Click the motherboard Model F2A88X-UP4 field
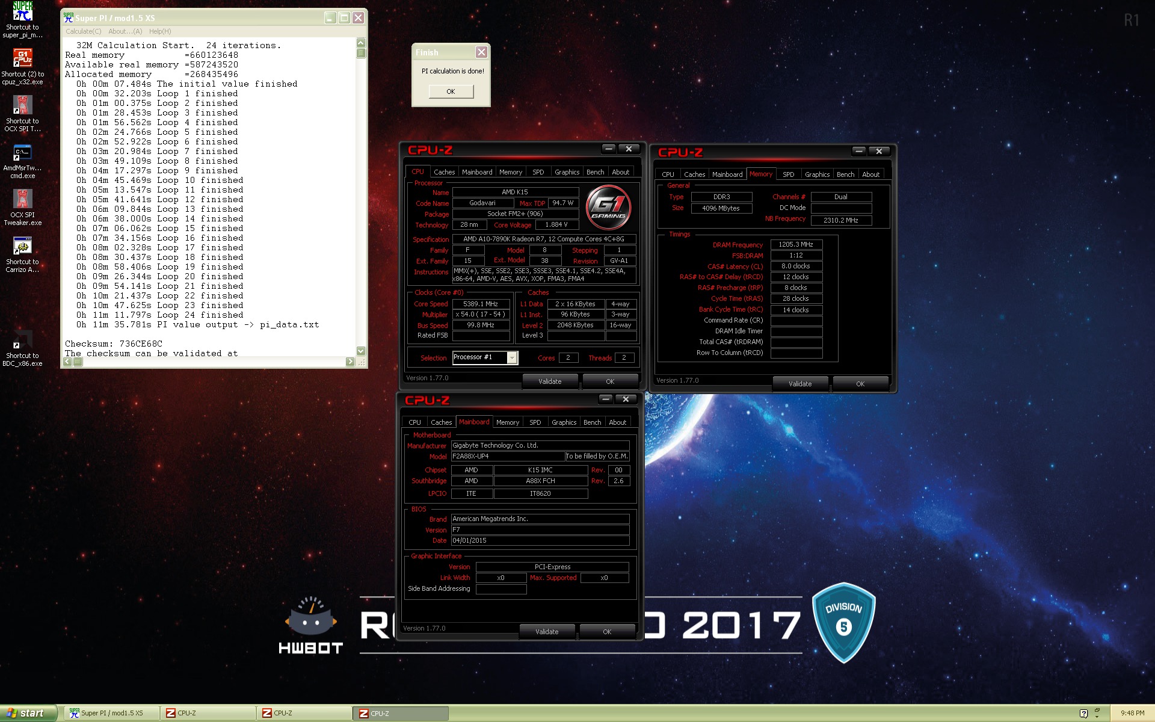Image resolution: width=1155 pixels, height=722 pixels. 508,457
